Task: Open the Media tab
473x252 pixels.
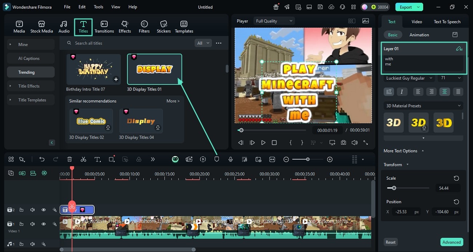Action: click(x=19, y=27)
